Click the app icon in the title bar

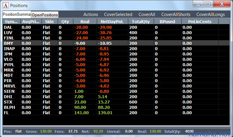coord(5,5)
